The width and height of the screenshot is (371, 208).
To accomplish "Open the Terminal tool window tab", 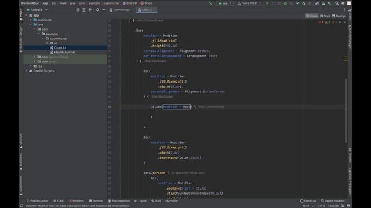I will (96, 201).
